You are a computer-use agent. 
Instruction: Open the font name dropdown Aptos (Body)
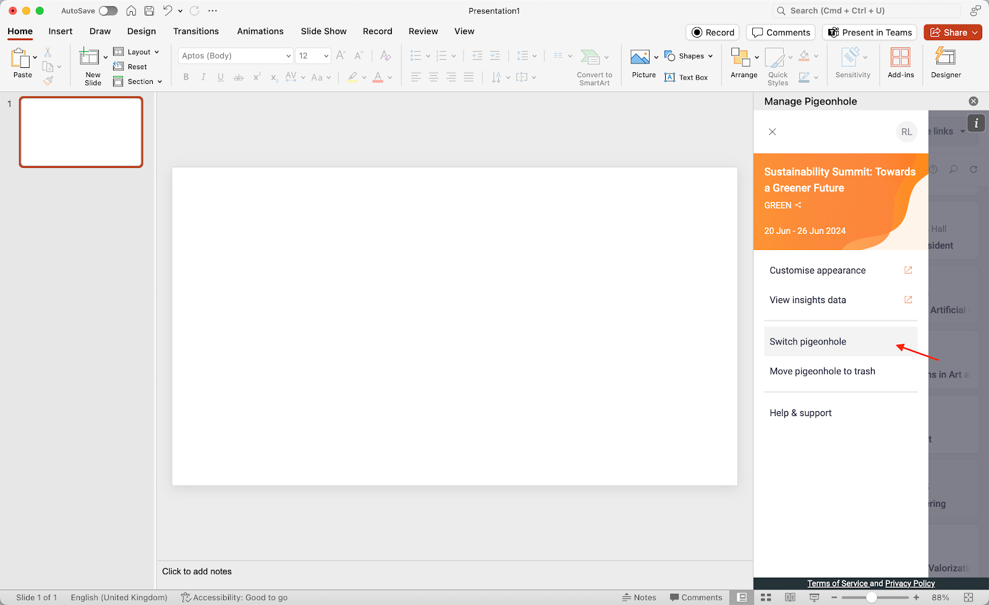pyautogui.click(x=236, y=56)
